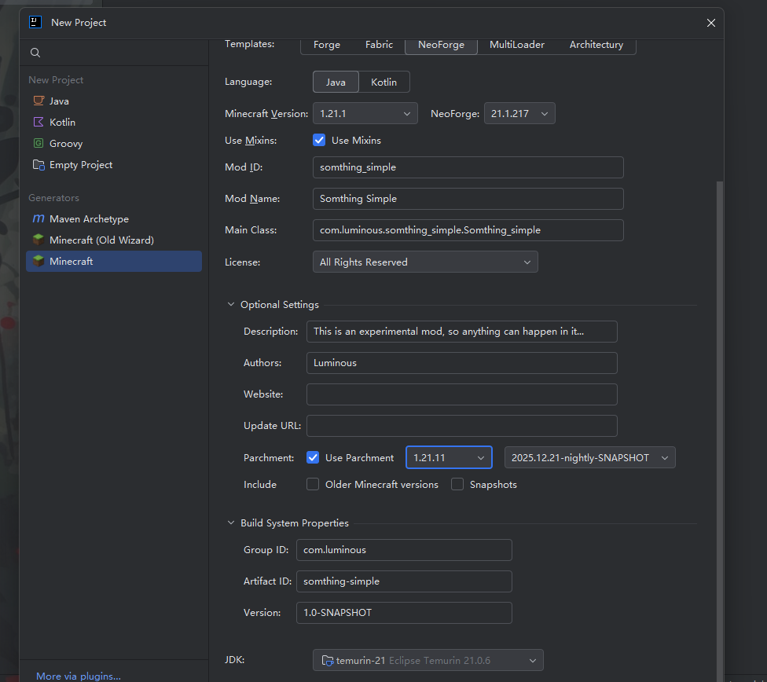Collapse the Optional Settings section
Image resolution: width=767 pixels, height=682 pixels.
tap(231, 305)
